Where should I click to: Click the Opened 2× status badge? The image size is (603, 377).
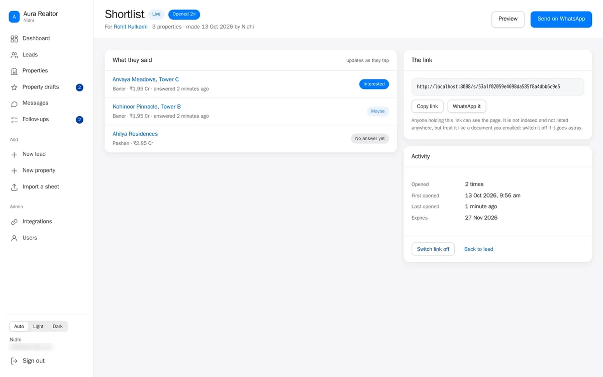(x=184, y=15)
